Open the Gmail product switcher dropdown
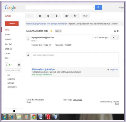The height and width of the screenshot is (122, 126). tap(9, 16)
